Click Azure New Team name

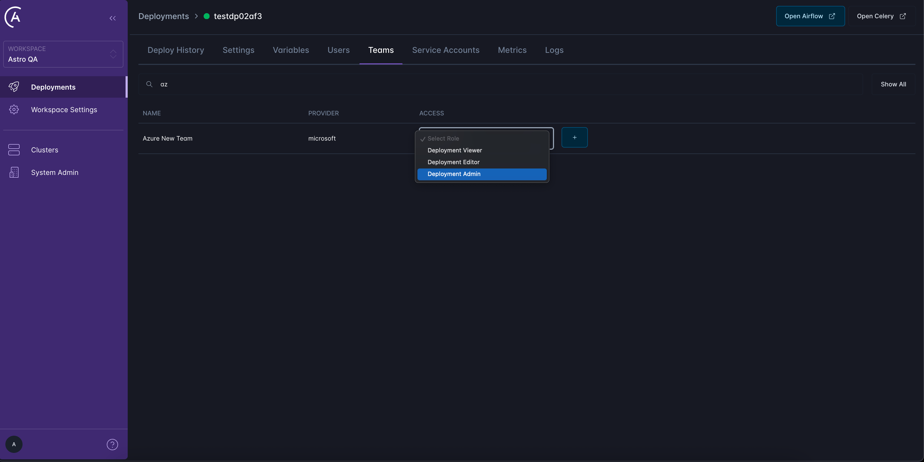pos(167,138)
